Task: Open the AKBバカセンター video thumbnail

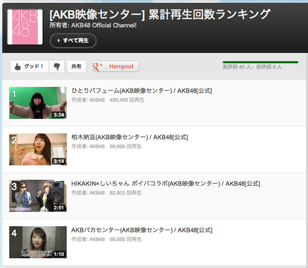Action: pos(38,242)
